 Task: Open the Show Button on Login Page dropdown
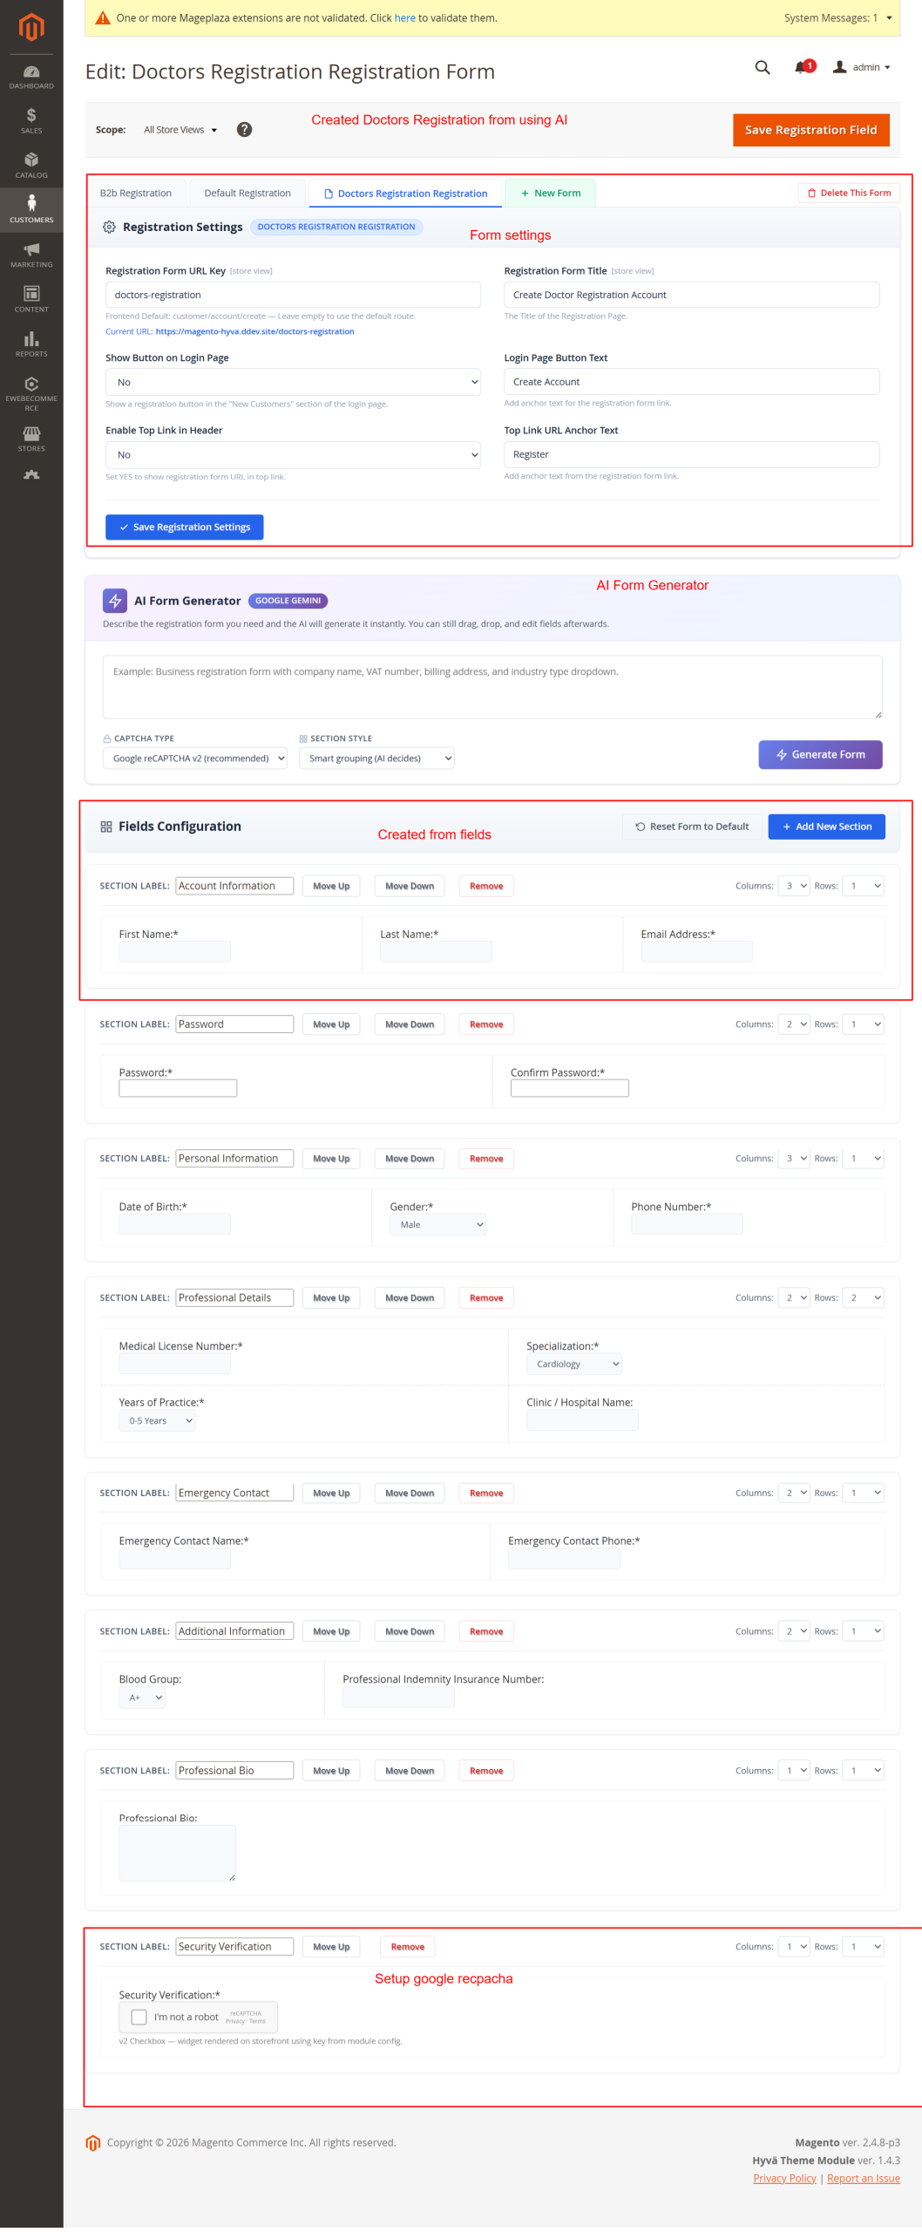(293, 382)
